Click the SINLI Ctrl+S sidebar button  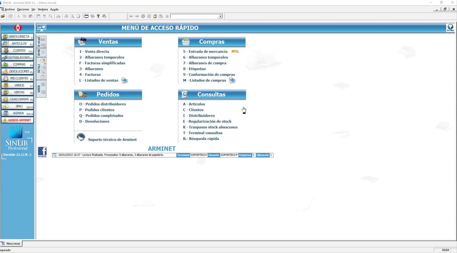(x=18, y=106)
